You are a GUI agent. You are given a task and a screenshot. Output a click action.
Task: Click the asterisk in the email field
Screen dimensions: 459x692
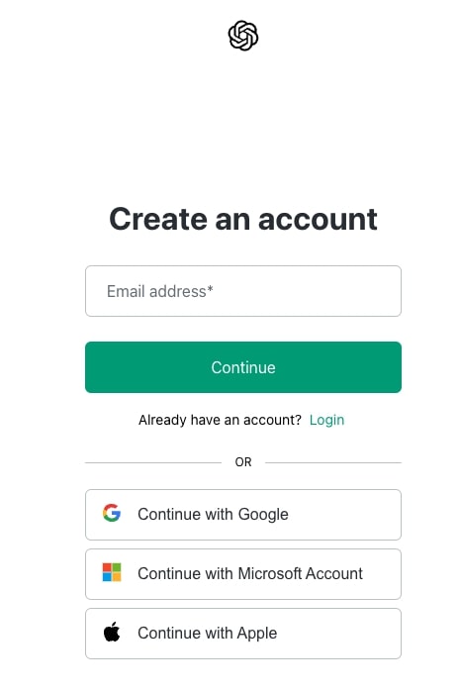point(211,288)
